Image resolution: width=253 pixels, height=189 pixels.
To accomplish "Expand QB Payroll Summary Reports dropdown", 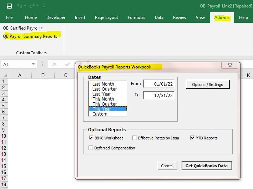I will point(31,36).
